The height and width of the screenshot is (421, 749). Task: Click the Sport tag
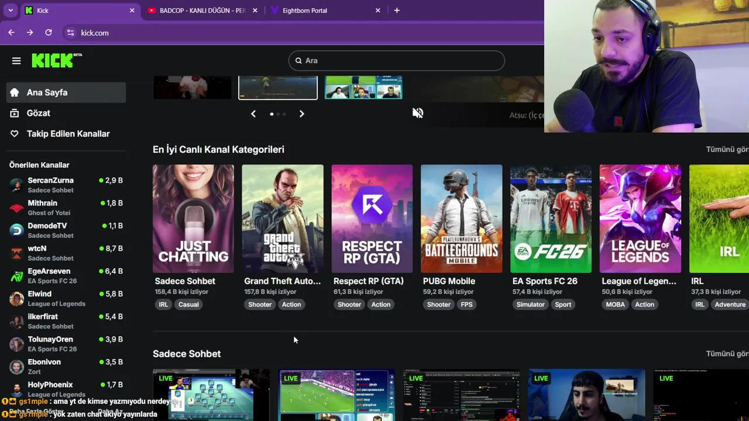(x=563, y=305)
